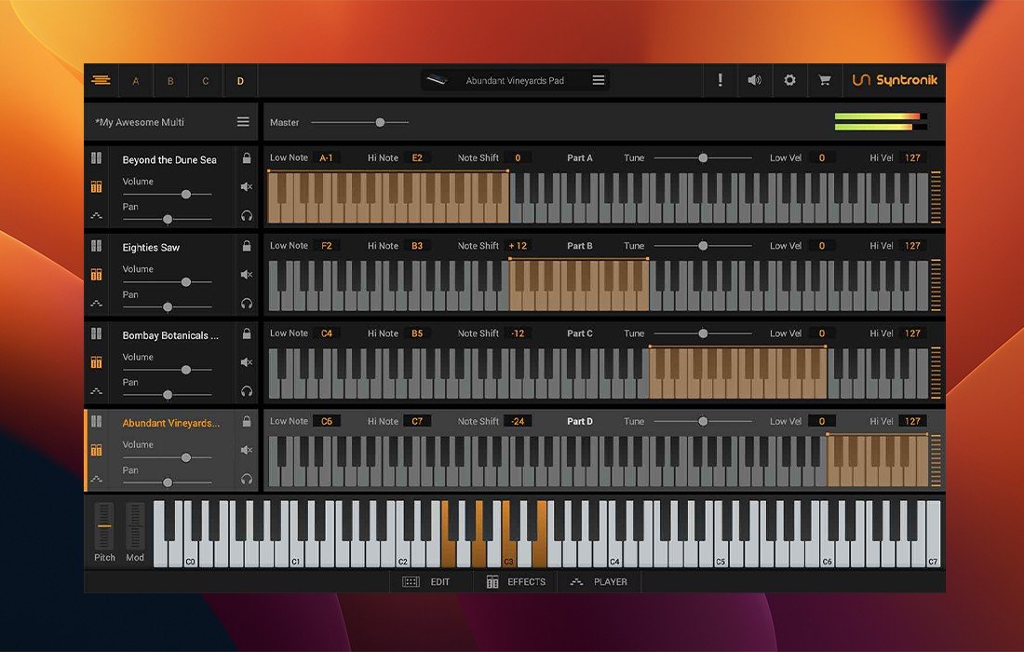Open the PLAYER view
The image size is (1024, 652).
coord(600,582)
